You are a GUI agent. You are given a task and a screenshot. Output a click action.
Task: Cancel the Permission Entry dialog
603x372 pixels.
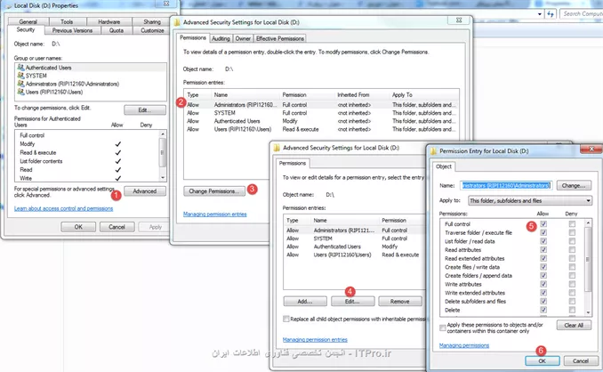(x=581, y=360)
